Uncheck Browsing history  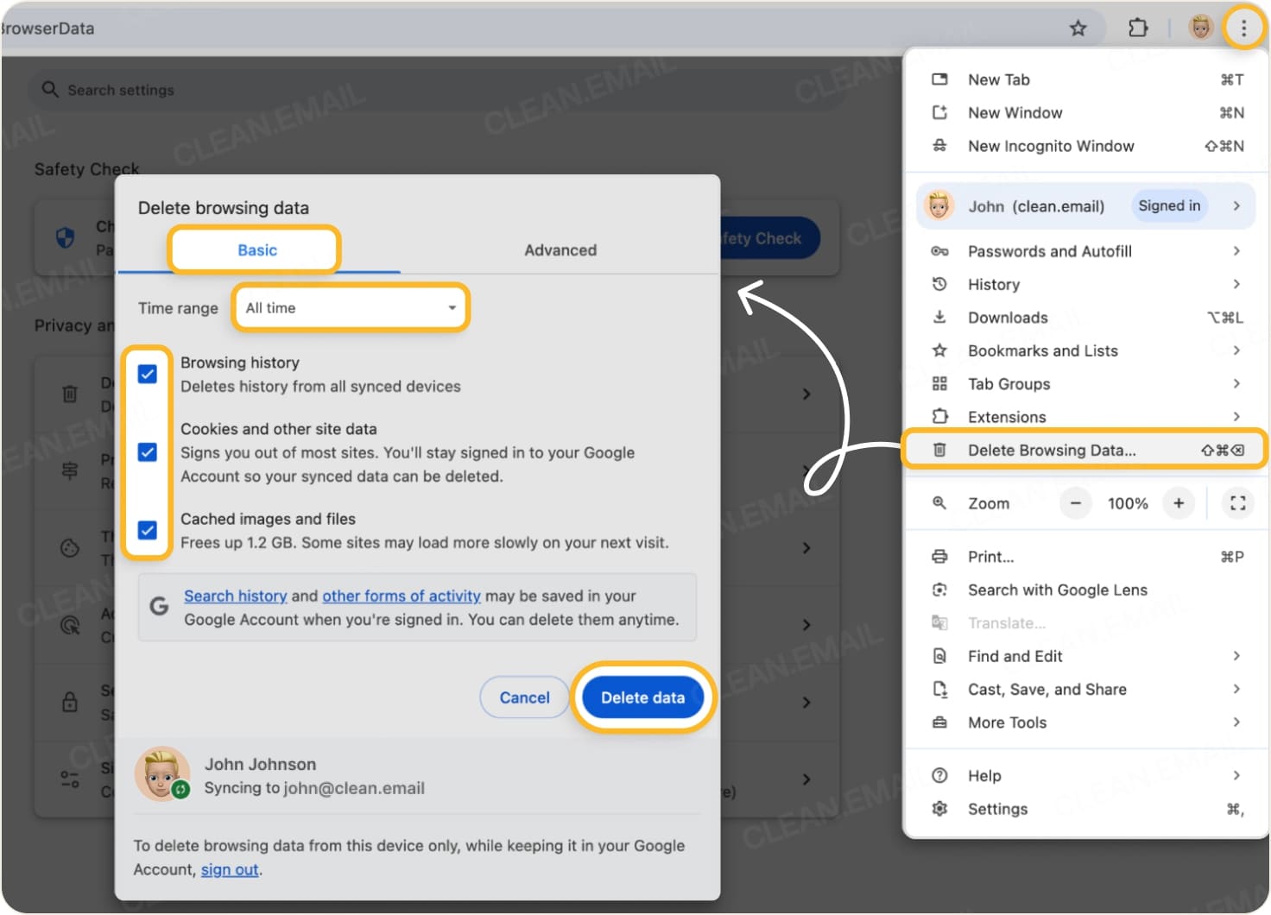(x=147, y=373)
